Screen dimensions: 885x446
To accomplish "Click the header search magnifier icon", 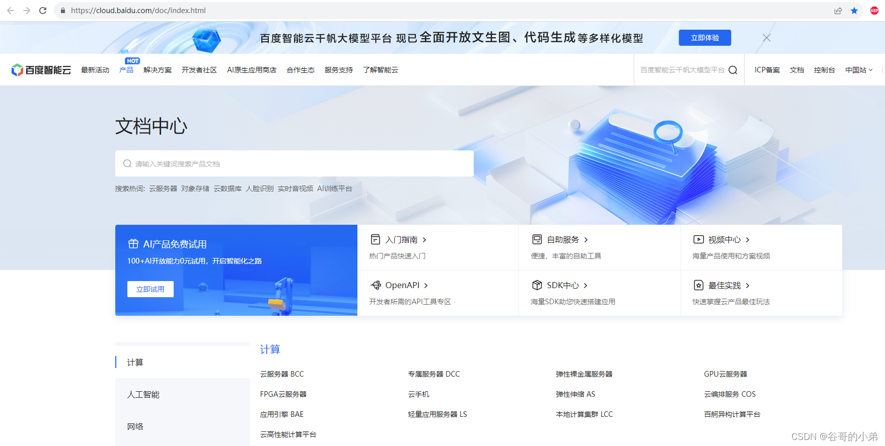I will [733, 70].
